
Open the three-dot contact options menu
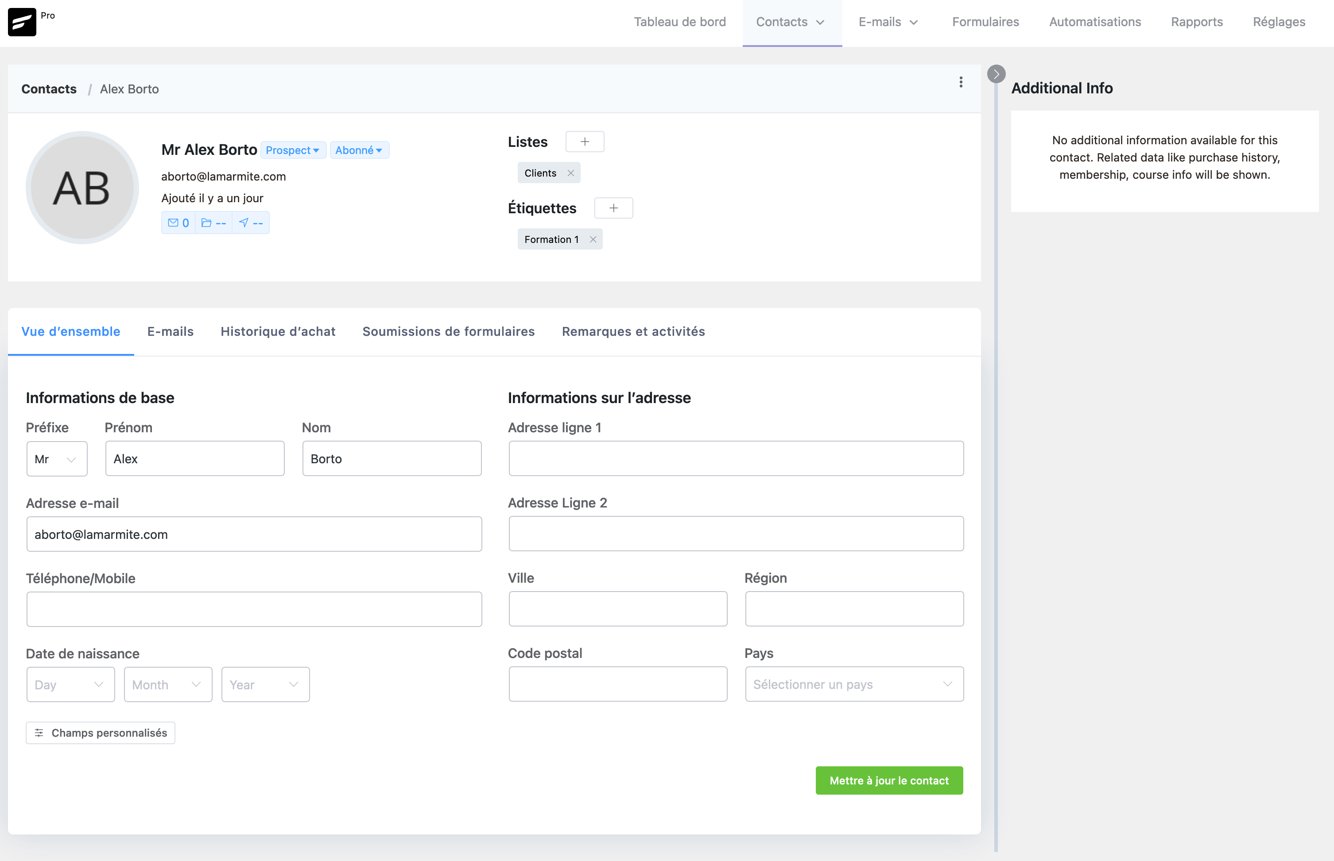click(961, 82)
